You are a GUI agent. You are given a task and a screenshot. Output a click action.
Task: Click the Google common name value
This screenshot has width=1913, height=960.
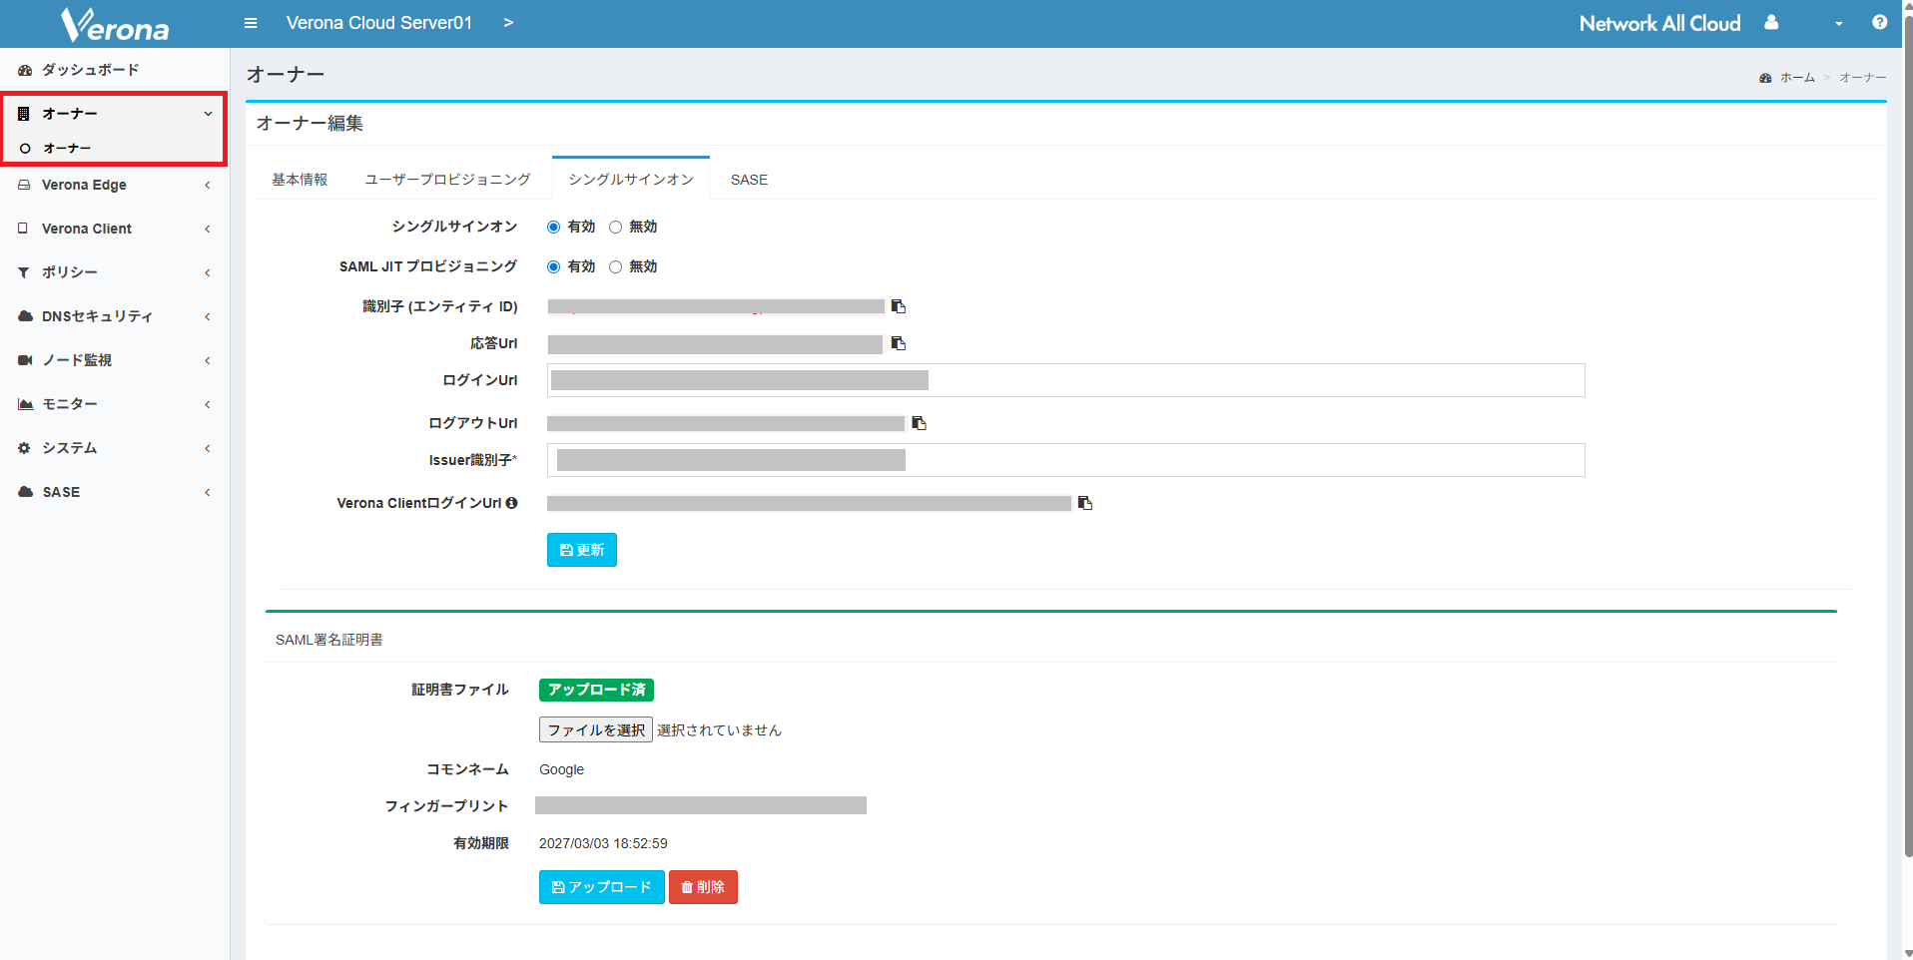click(561, 769)
